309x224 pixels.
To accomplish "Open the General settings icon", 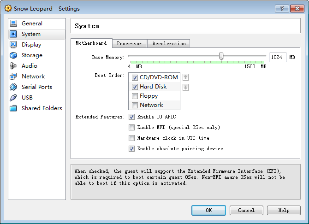I will coord(13,23).
